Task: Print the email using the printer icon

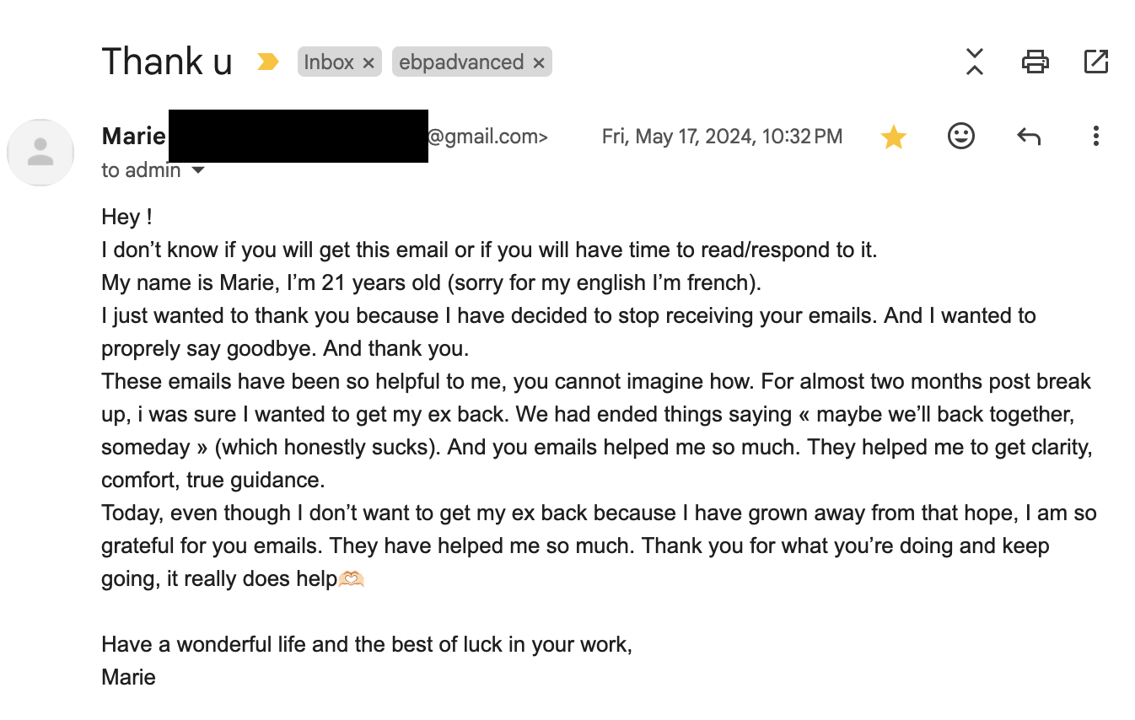Action: click(1035, 62)
